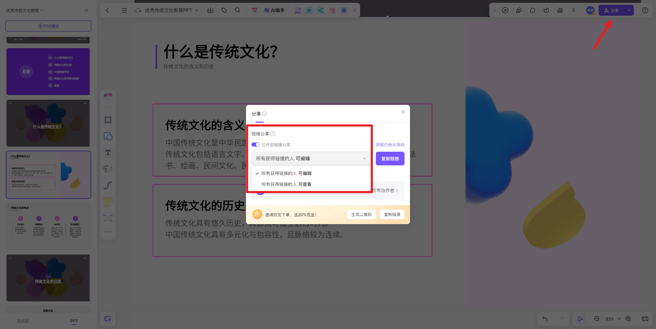
Task: Choose 所有获得链接的人 可编辑 option
Action: (x=311, y=173)
